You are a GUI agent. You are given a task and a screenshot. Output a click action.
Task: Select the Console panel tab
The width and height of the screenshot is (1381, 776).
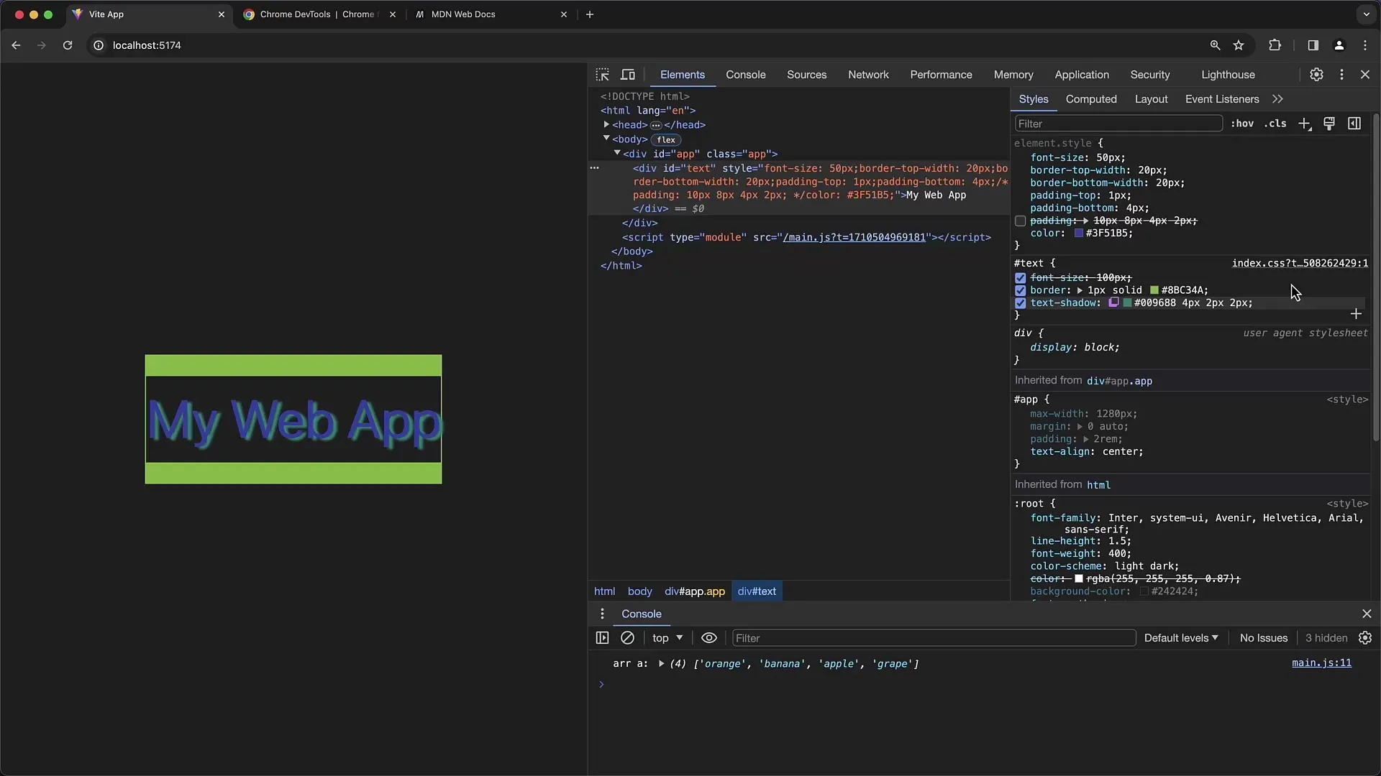tap(745, 74)
